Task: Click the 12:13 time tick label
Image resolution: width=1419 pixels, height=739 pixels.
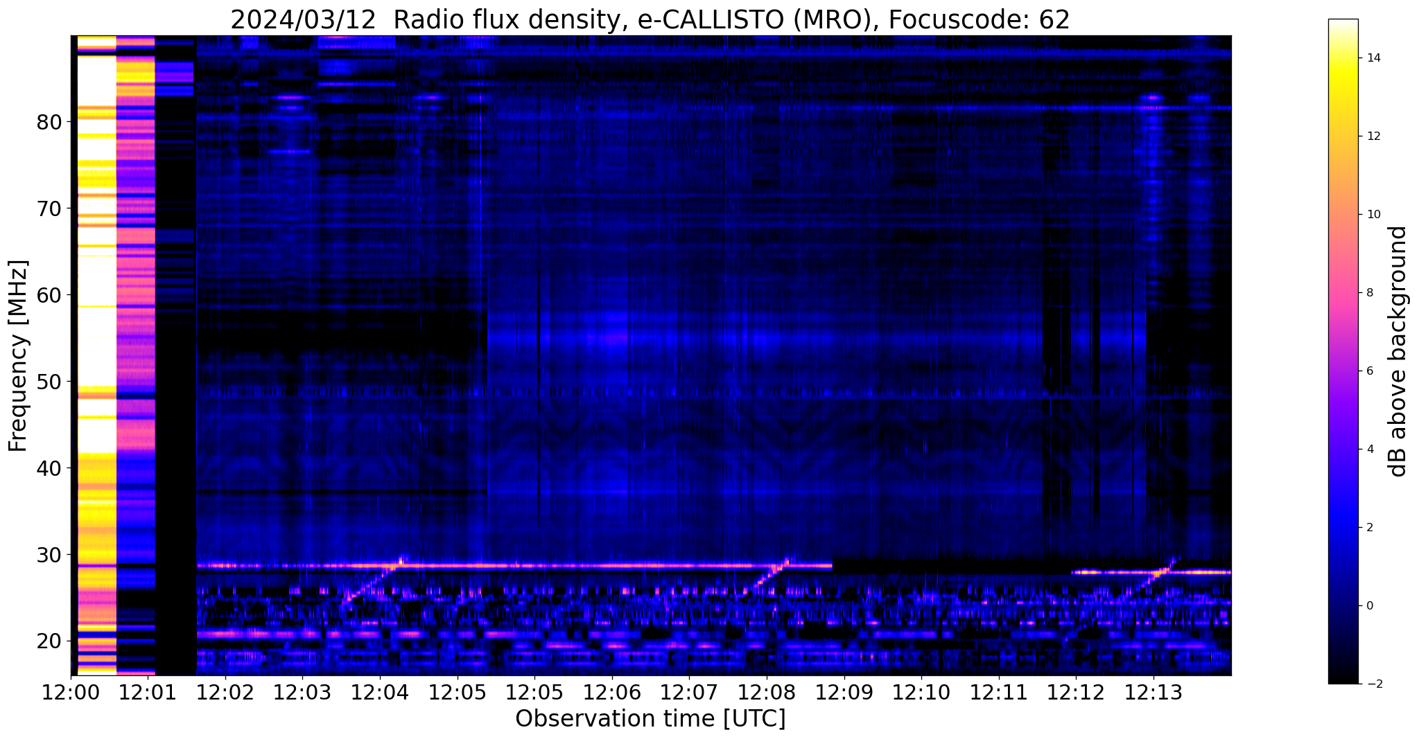Action: pos(1153,692)
